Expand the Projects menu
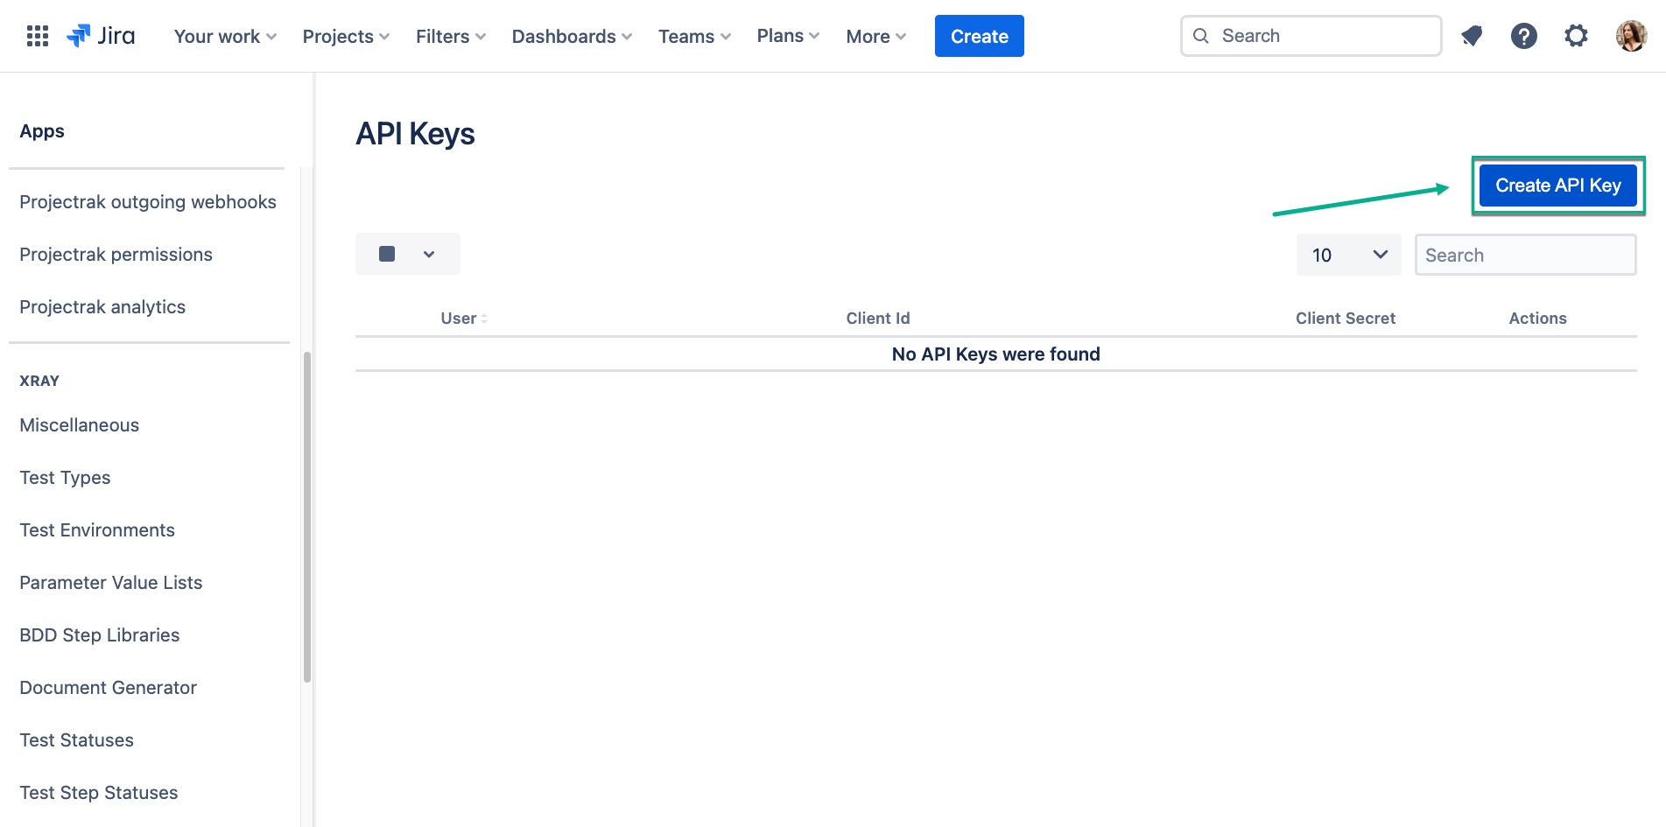1666x827 pixels. 346,37
